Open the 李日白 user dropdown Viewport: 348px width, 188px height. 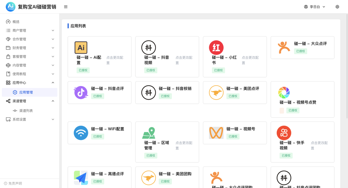[315, 7]
